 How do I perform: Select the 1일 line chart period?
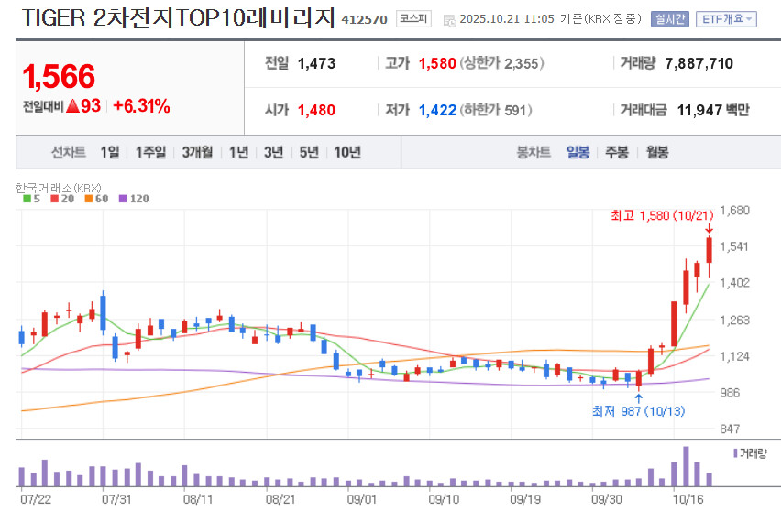pyautogui.click(x=110, y=152)
